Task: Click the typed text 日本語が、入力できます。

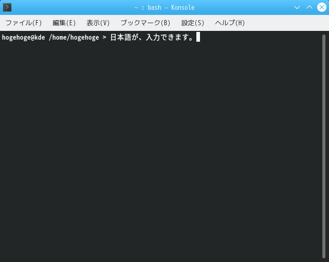Action: pyautogui.click(x=152, y=38)
